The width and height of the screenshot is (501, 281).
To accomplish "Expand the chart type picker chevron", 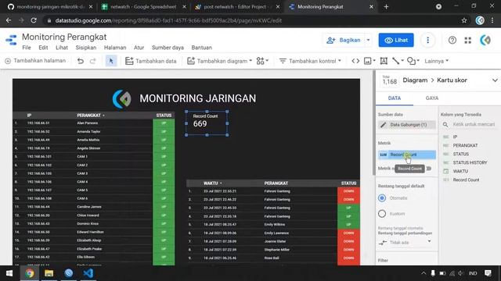I will (x=495, y=80).
